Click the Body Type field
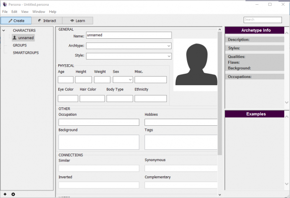The width and height of the screenshot is (290, 198). tap(120, 98)
